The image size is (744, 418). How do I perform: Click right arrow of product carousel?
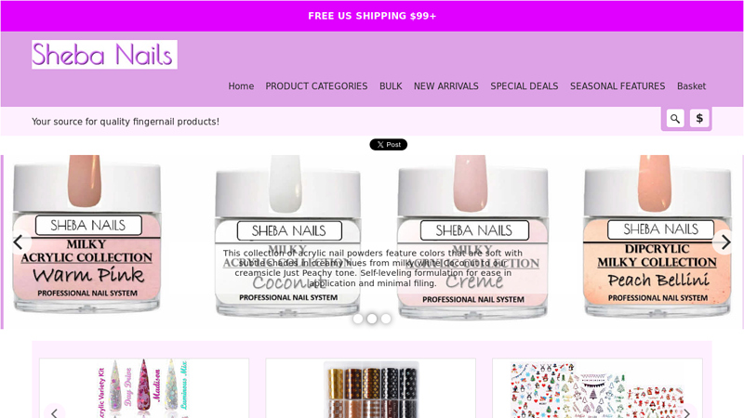[x=686, y=412]
